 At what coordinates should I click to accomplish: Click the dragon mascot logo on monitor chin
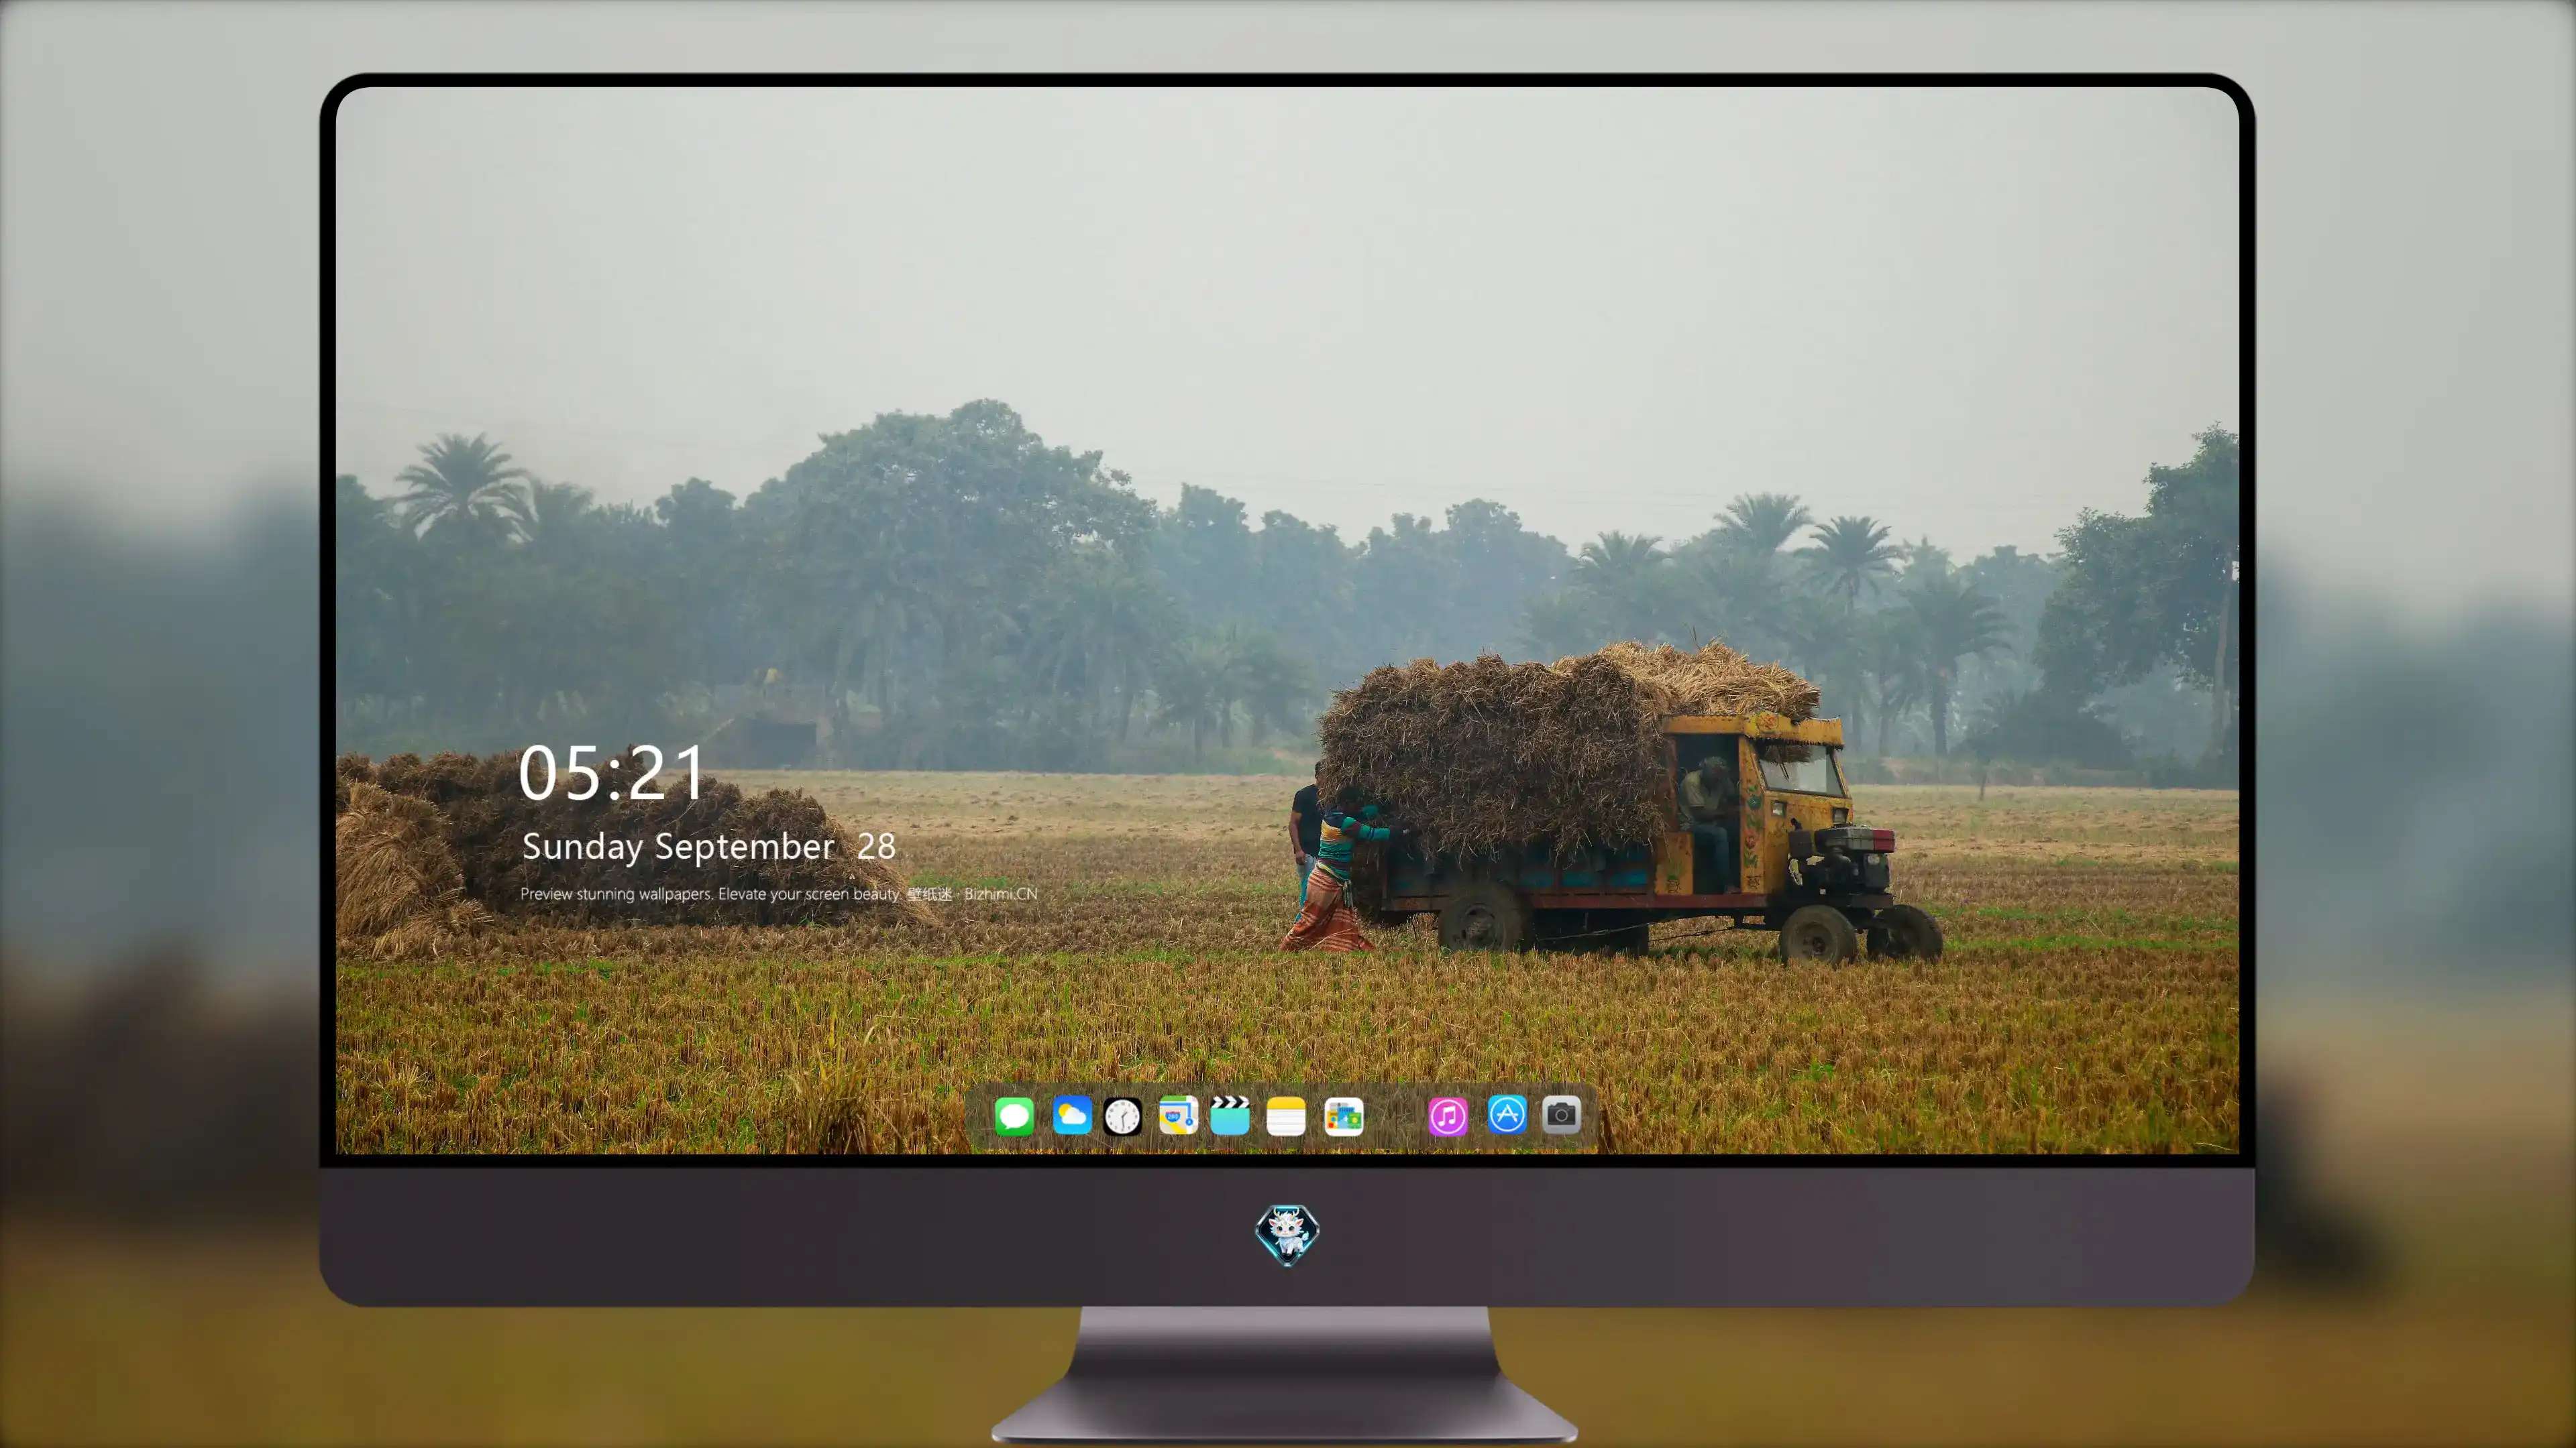(x=1287, y=1234)
